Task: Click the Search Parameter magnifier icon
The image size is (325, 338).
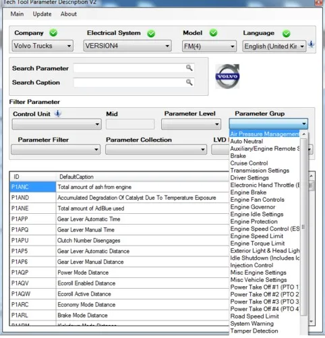Action: pos(189,67)
